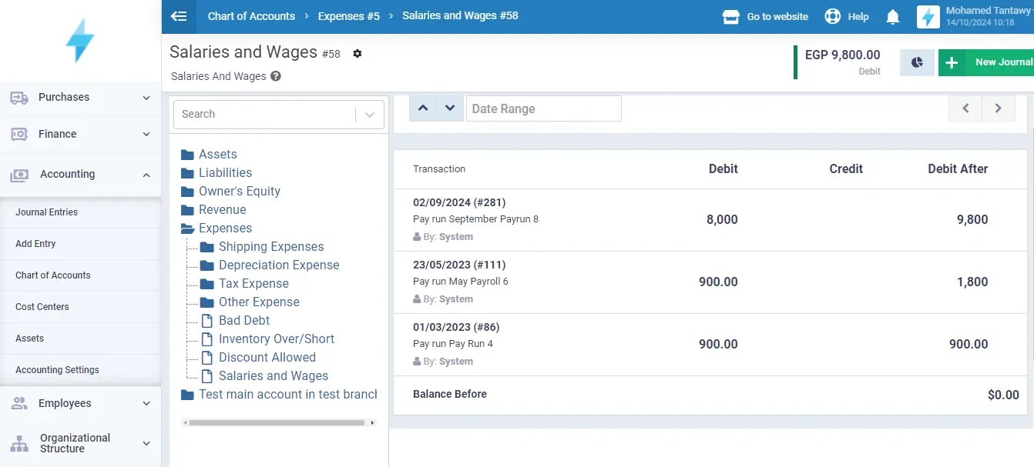Click the Accounting sidebar icon

tap(18, 174)
